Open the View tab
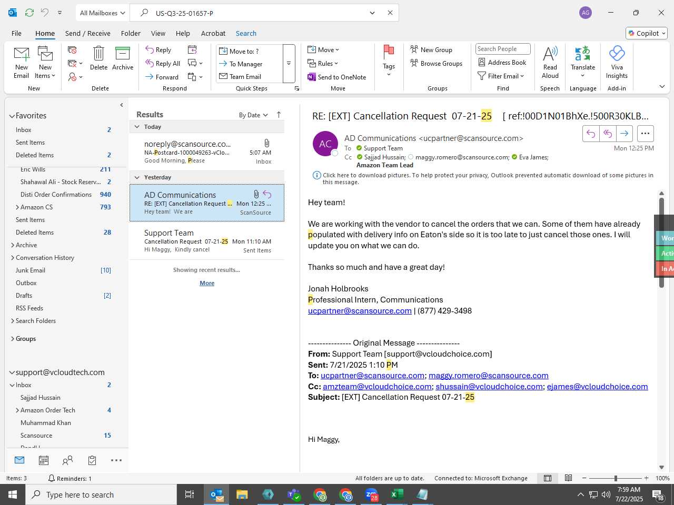 coord(158,33)
